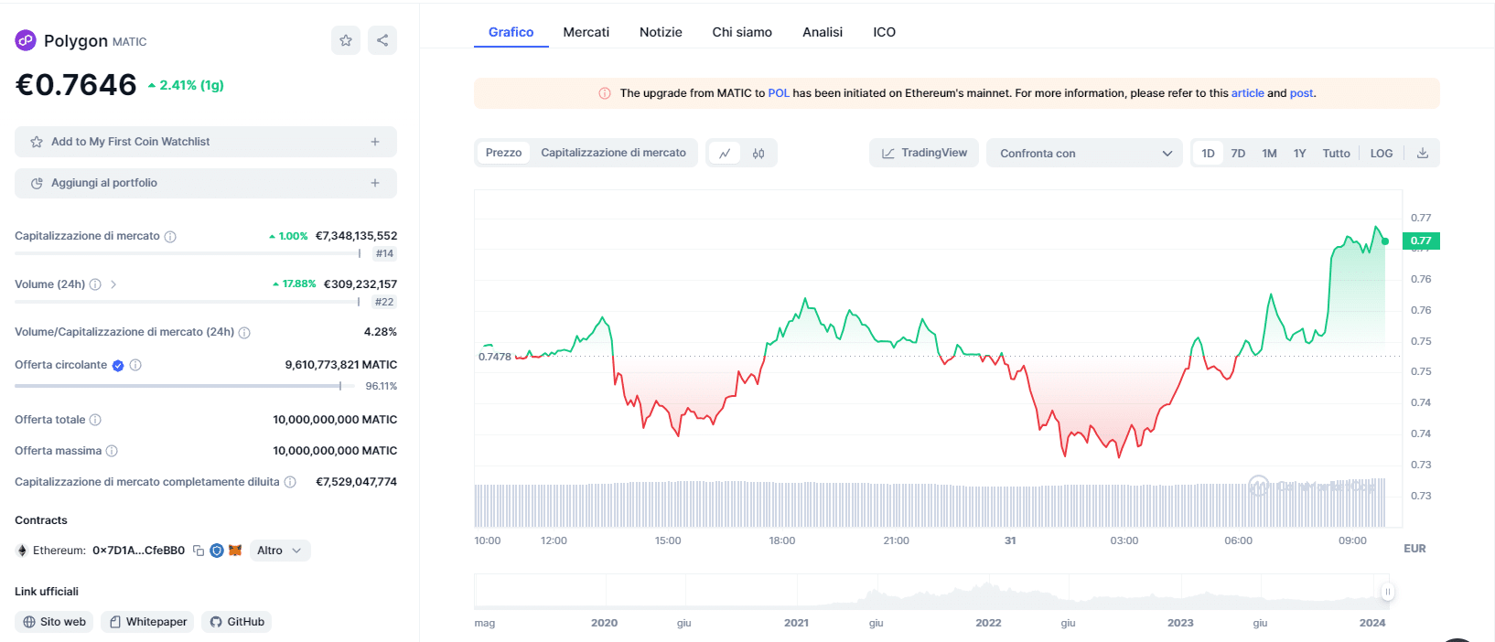This screenshot has width=1495, height=642.
Task: Click Aggiungi al portfolio button
Action: 206,183
